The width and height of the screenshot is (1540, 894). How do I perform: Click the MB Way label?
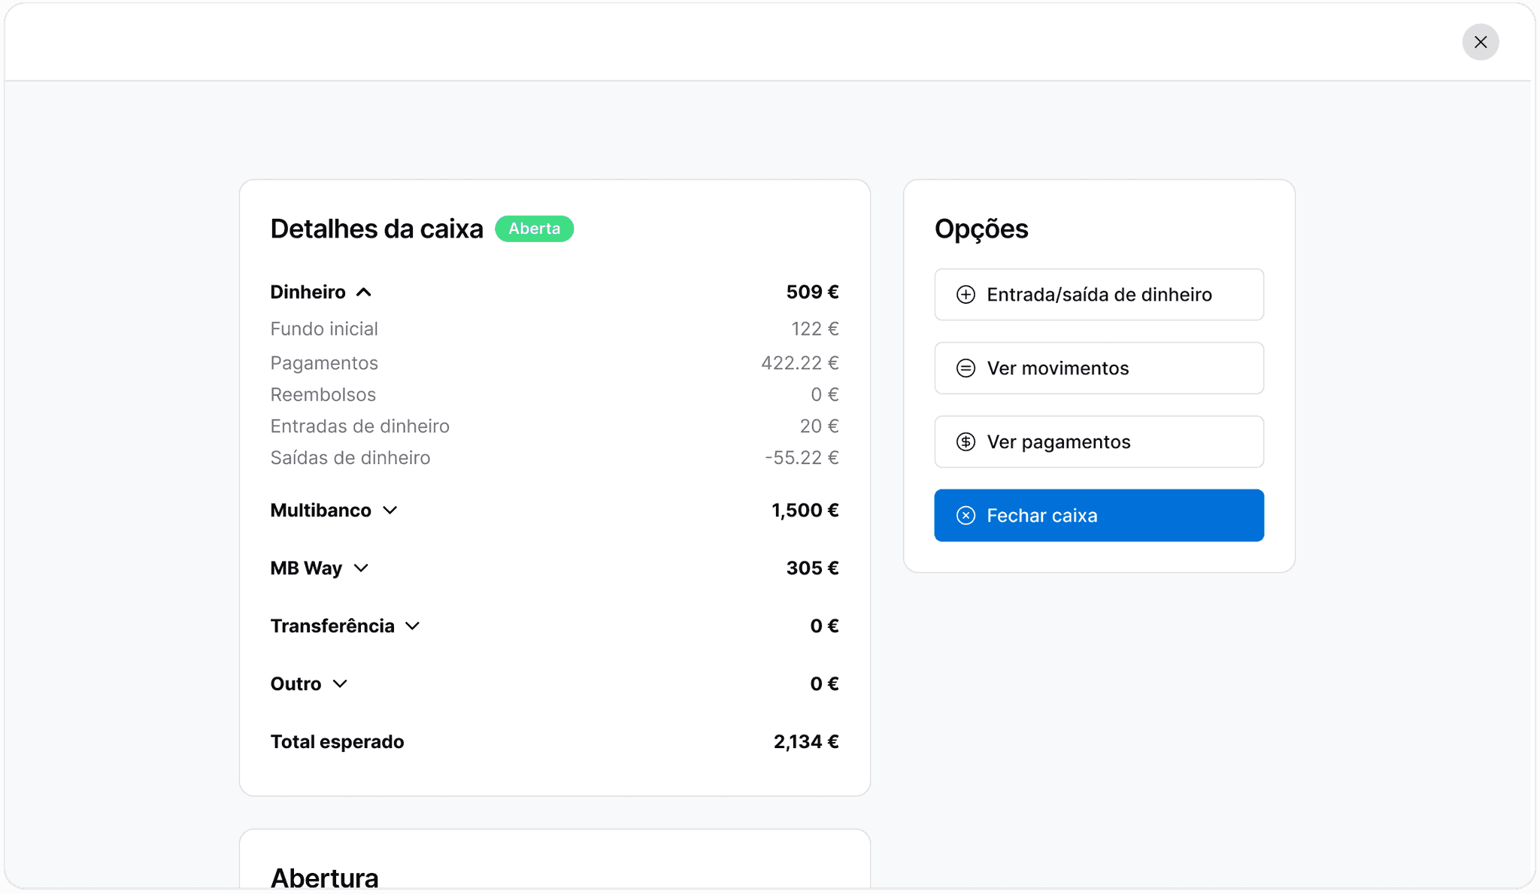[307, 568]
